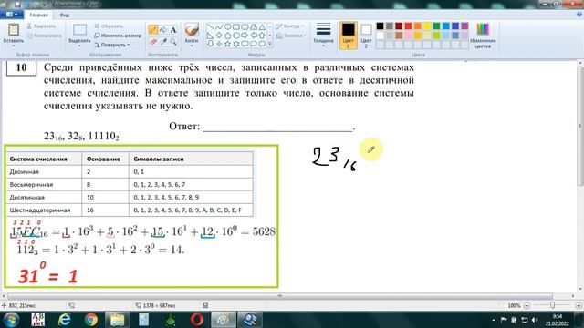Pick the red color swatch
The height and width of the screenshot is (328, 584).
[408, 26]
